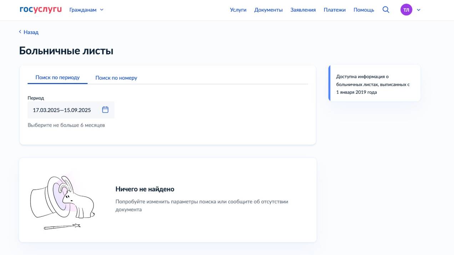Screen dimensions: 454x255
Task: Click the period date range field
Action: pos(62,110)
